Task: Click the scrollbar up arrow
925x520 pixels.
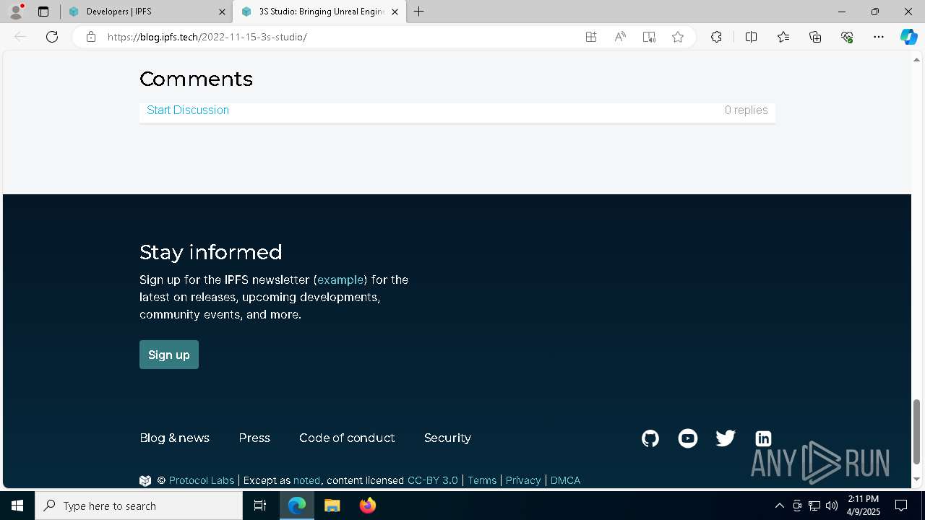Action: (917, 59)
